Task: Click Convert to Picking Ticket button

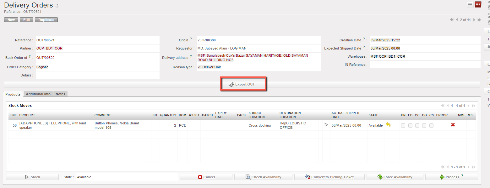Action: pos(329,177)
